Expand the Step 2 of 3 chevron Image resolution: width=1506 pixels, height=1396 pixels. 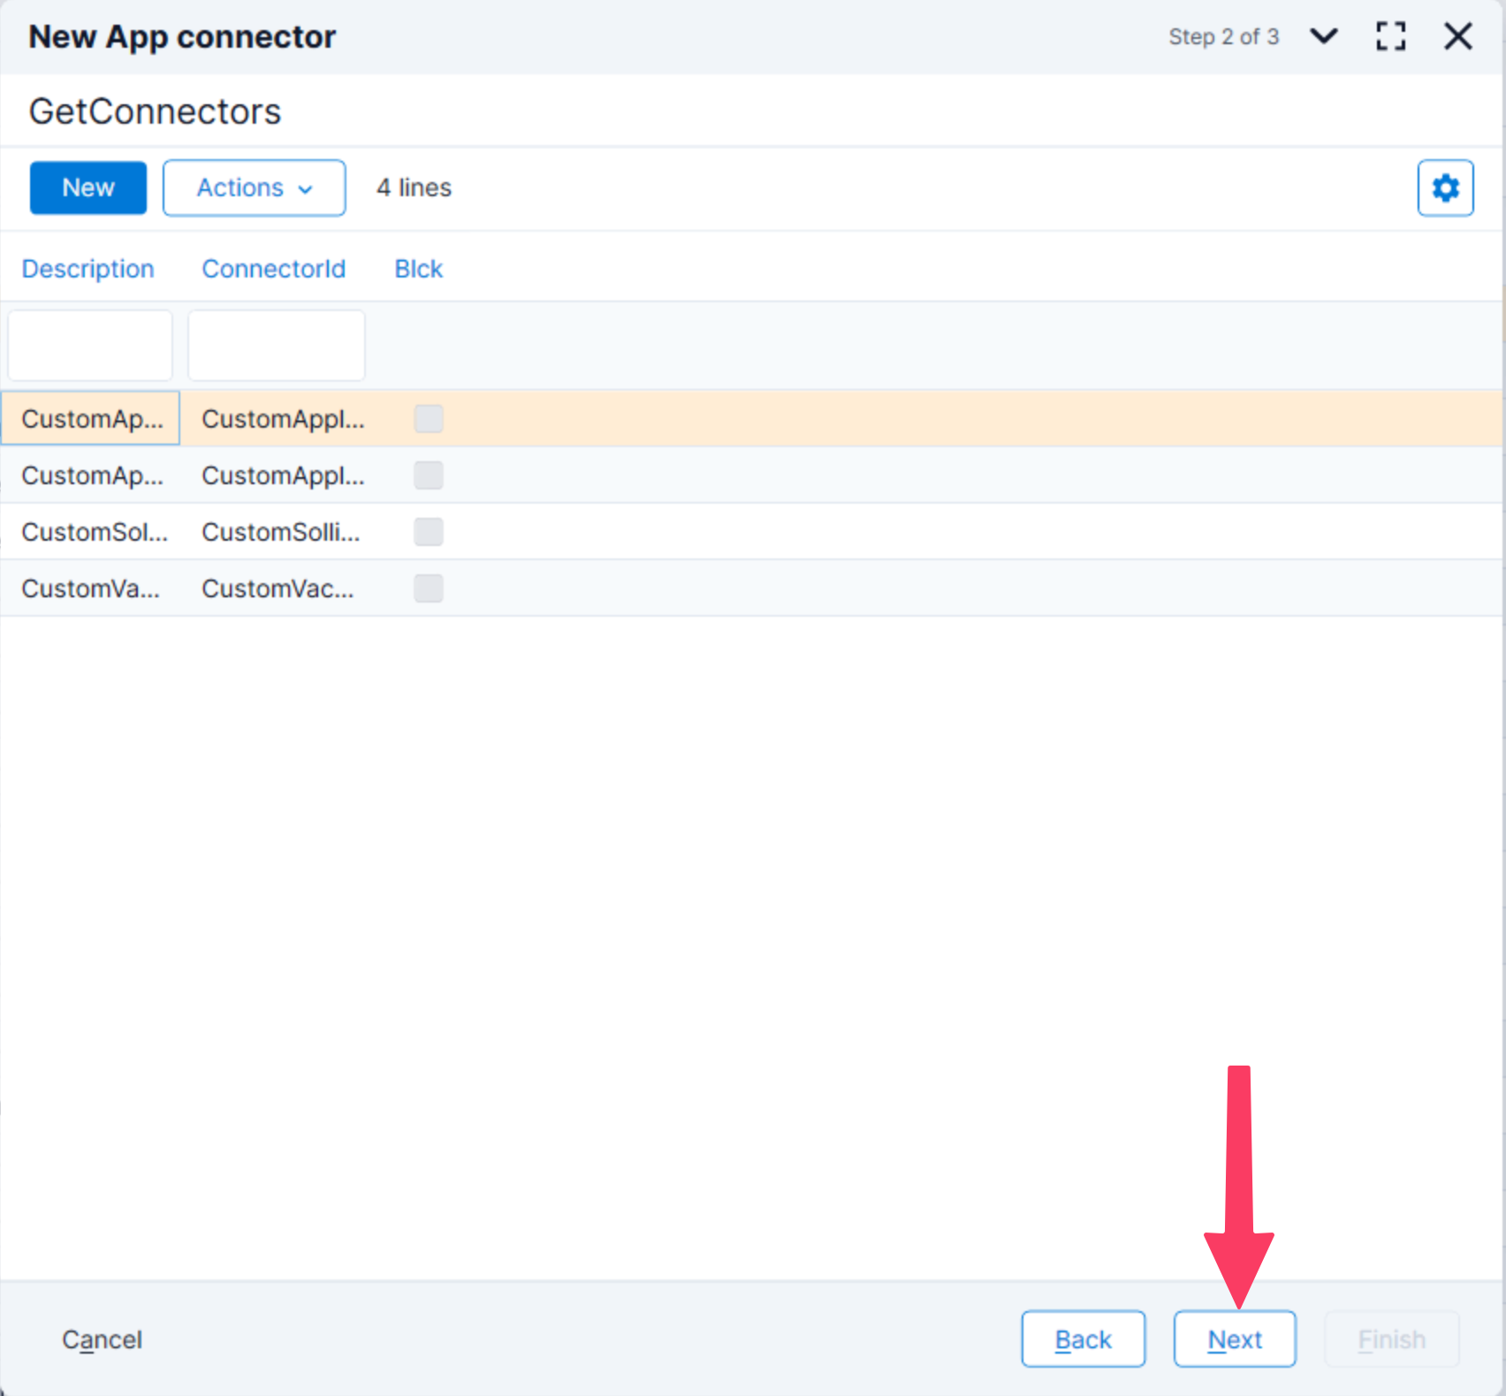tap(1323, 36)
